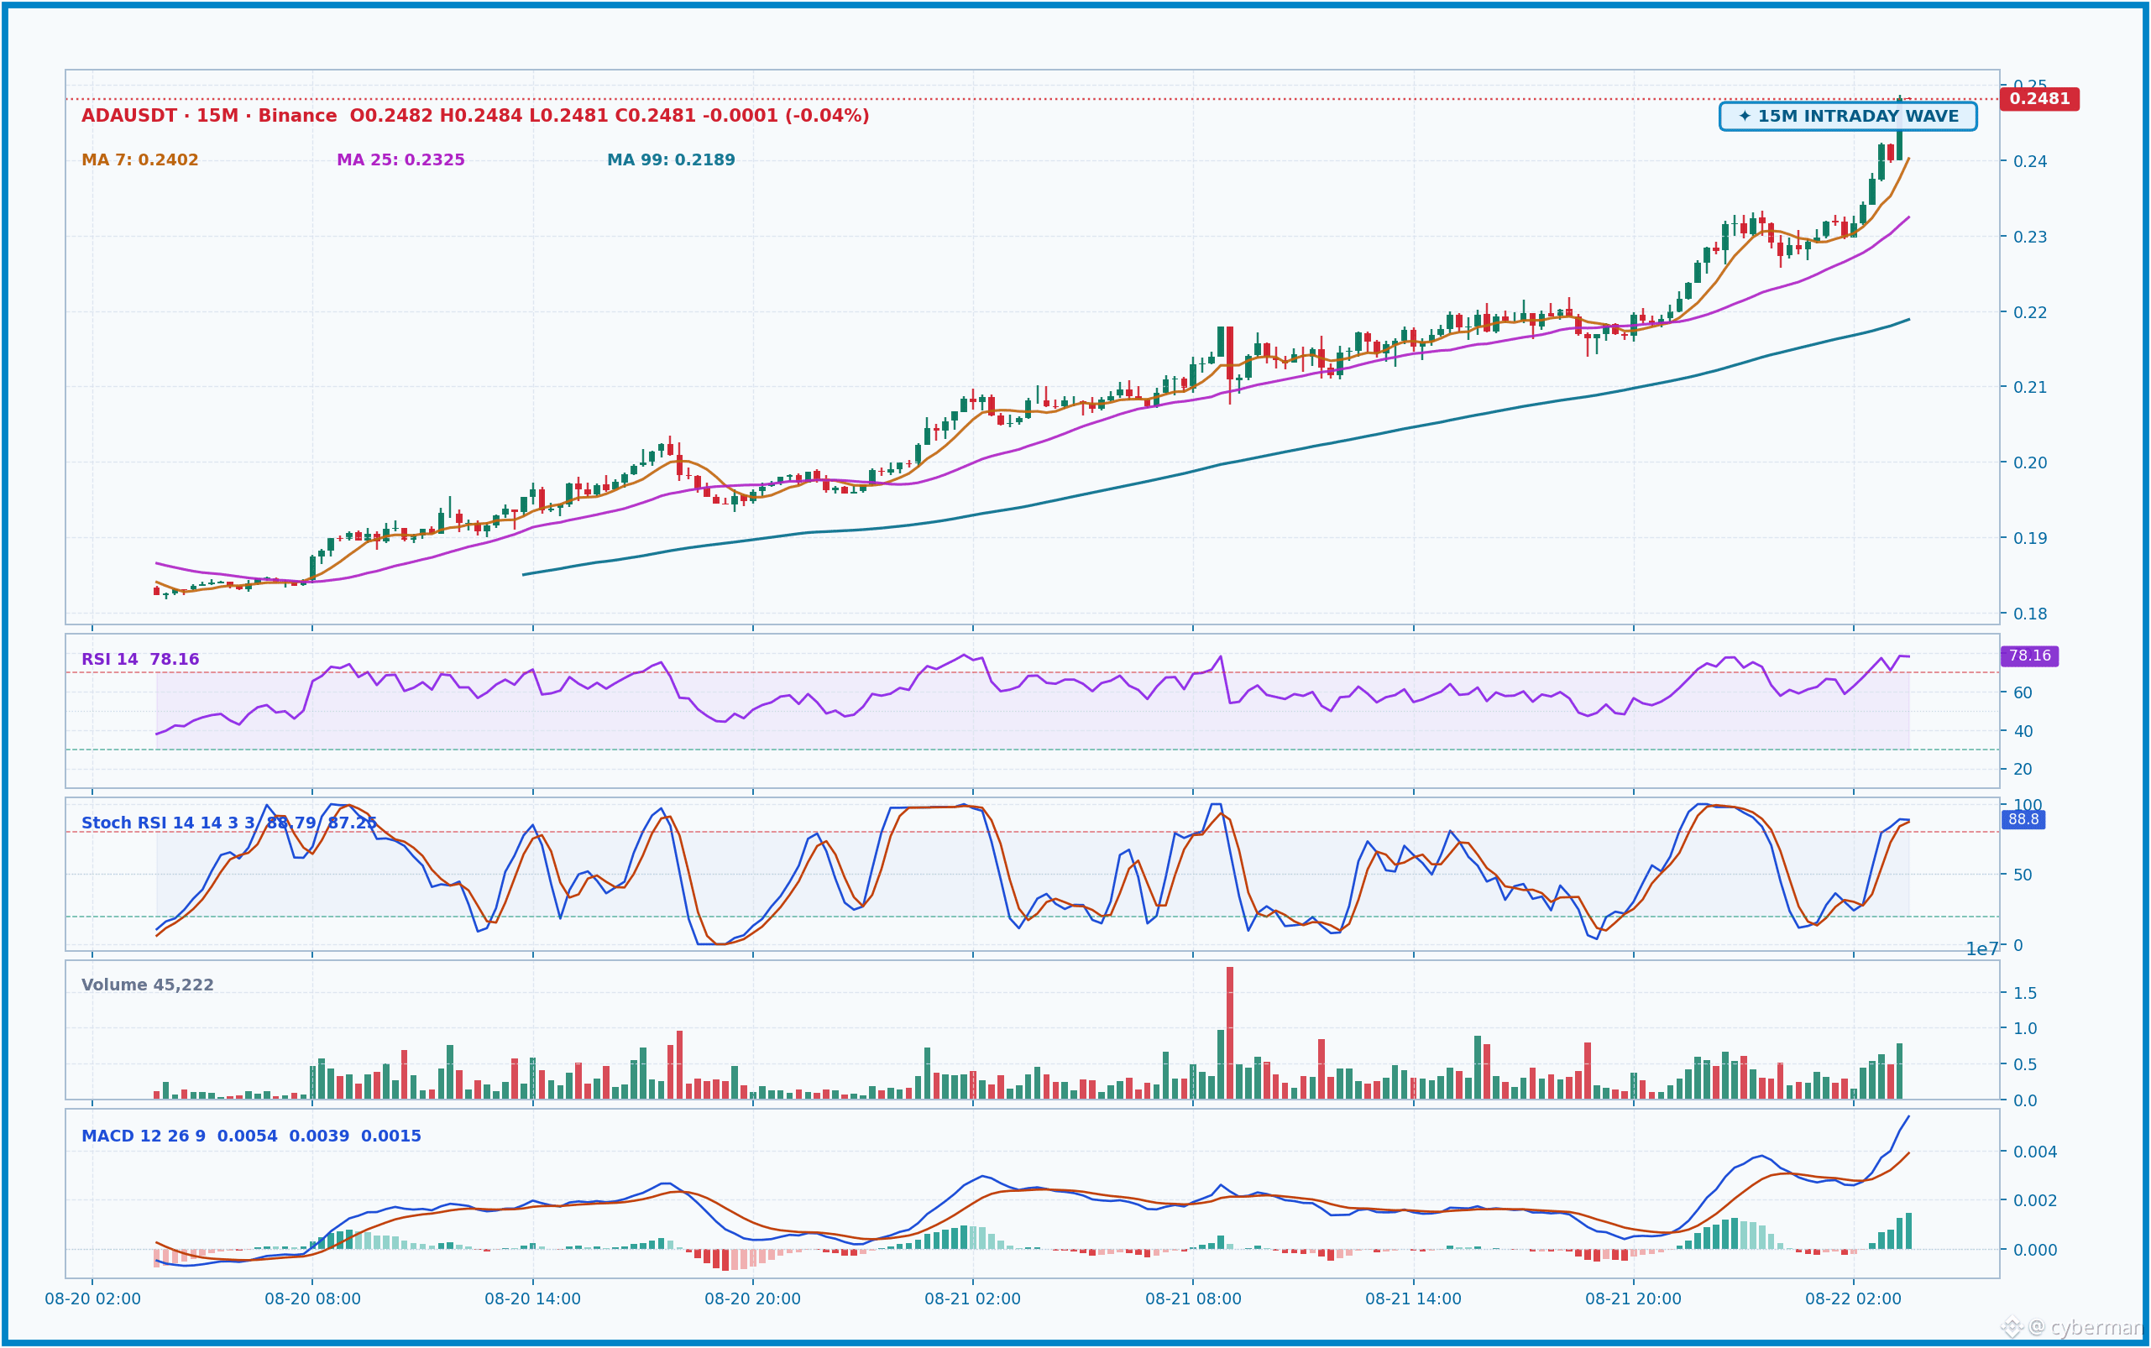
Task: Click the 08-21 02:00 time axis label
Action: point(973,1299)
